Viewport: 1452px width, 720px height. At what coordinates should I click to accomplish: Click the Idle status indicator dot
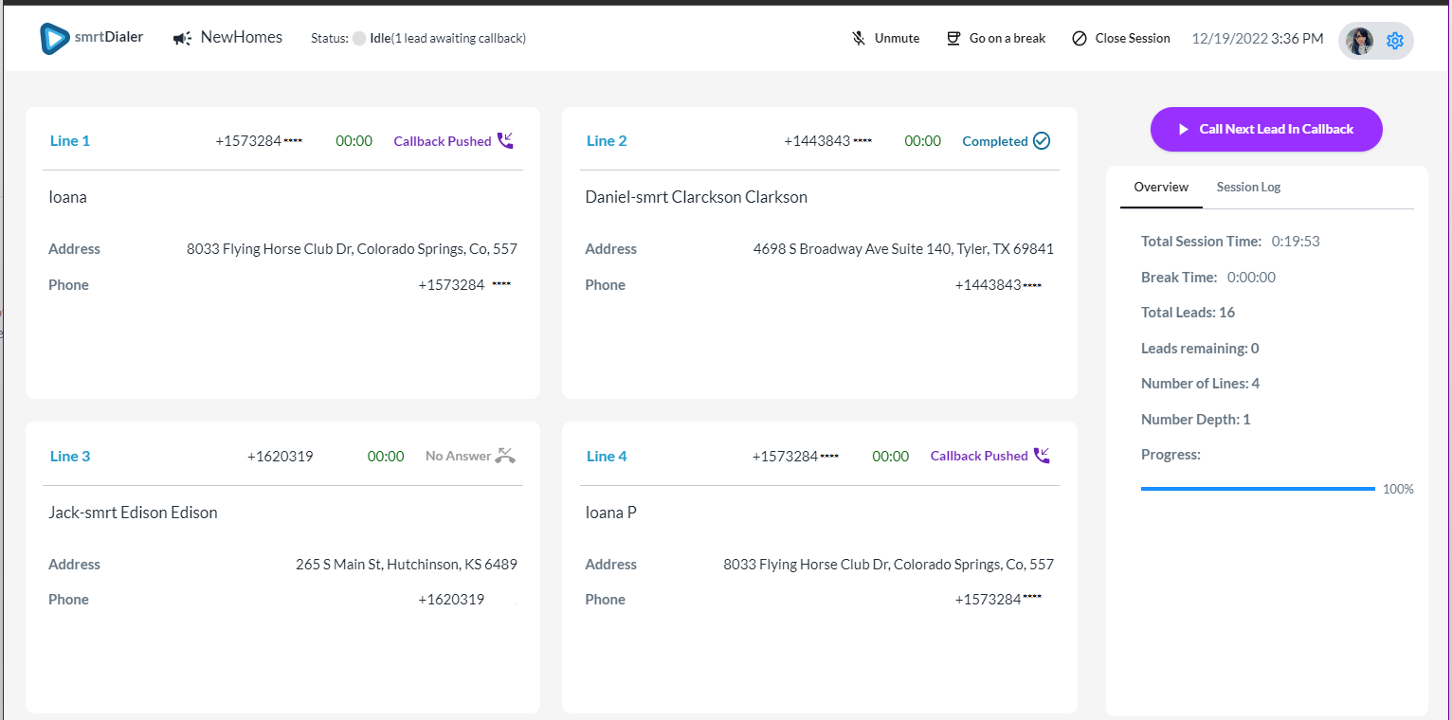point(359,39)
